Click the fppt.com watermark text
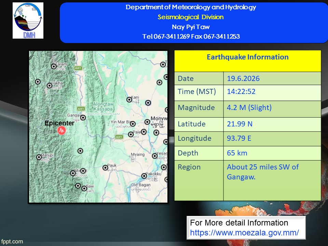This screenshot has width=328, height=246. pos(12,242)
